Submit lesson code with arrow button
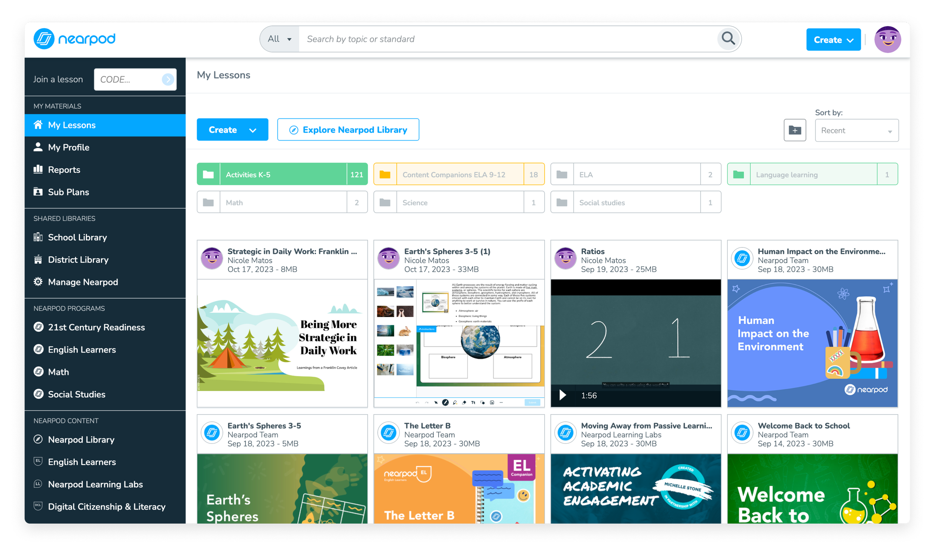 click(x=168, y=79)
